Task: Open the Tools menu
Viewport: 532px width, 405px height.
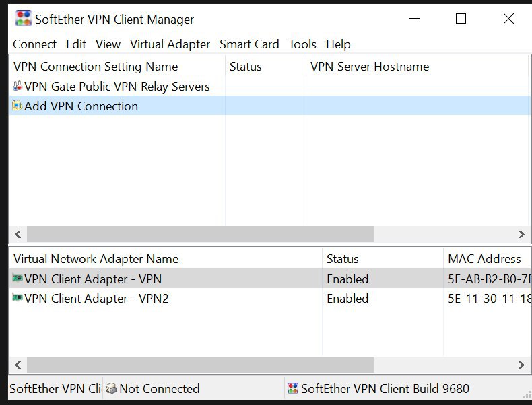Action: pyautogui.click(x=302, y=44)
